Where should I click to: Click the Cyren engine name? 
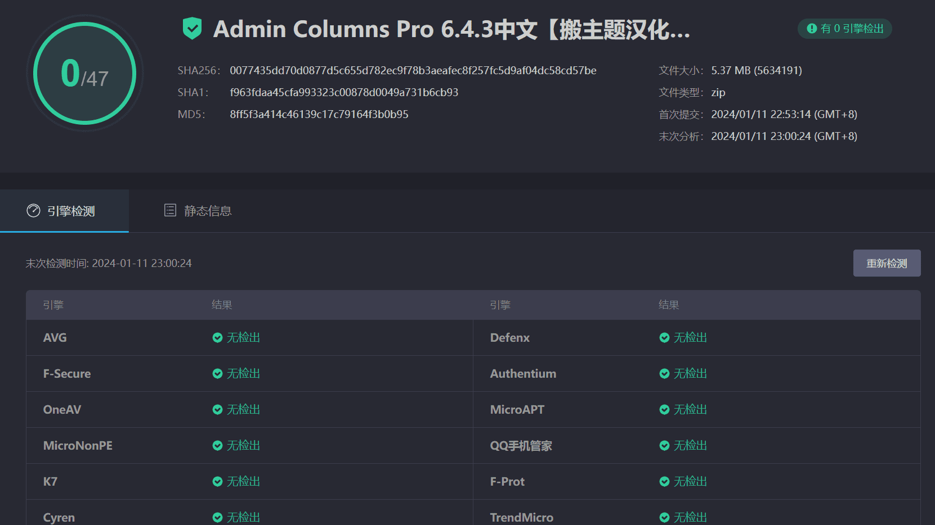(x=59, y=518)
